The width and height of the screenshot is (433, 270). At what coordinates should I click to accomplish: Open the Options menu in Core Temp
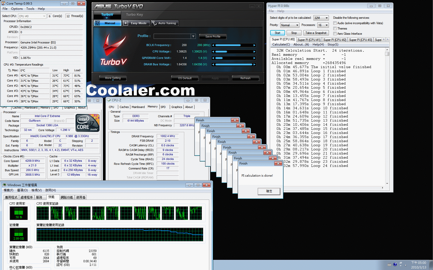[17, 9]
